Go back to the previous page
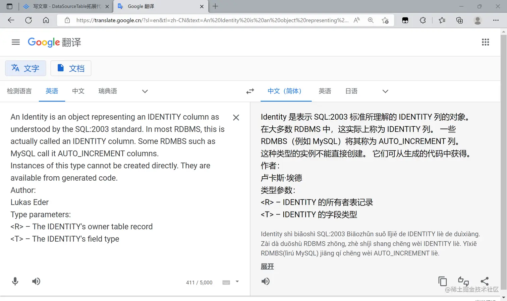The height and width of the screenshot is (301, 507). point(11,20)
